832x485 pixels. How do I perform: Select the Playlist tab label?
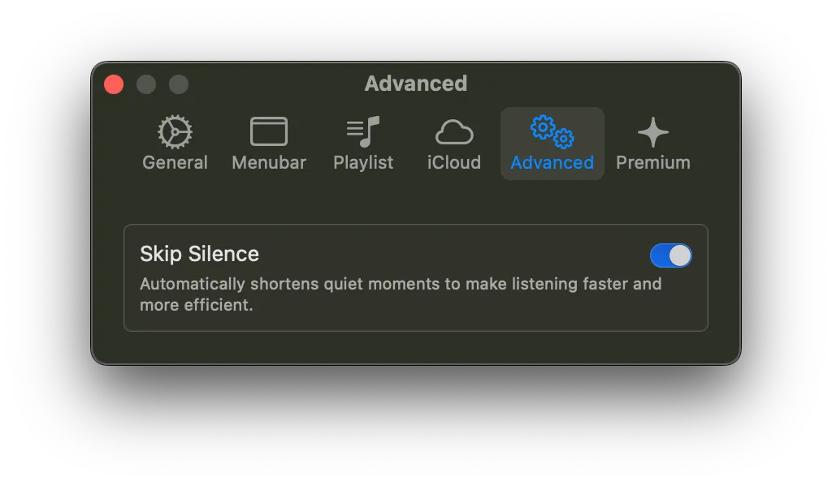[362, 162]
